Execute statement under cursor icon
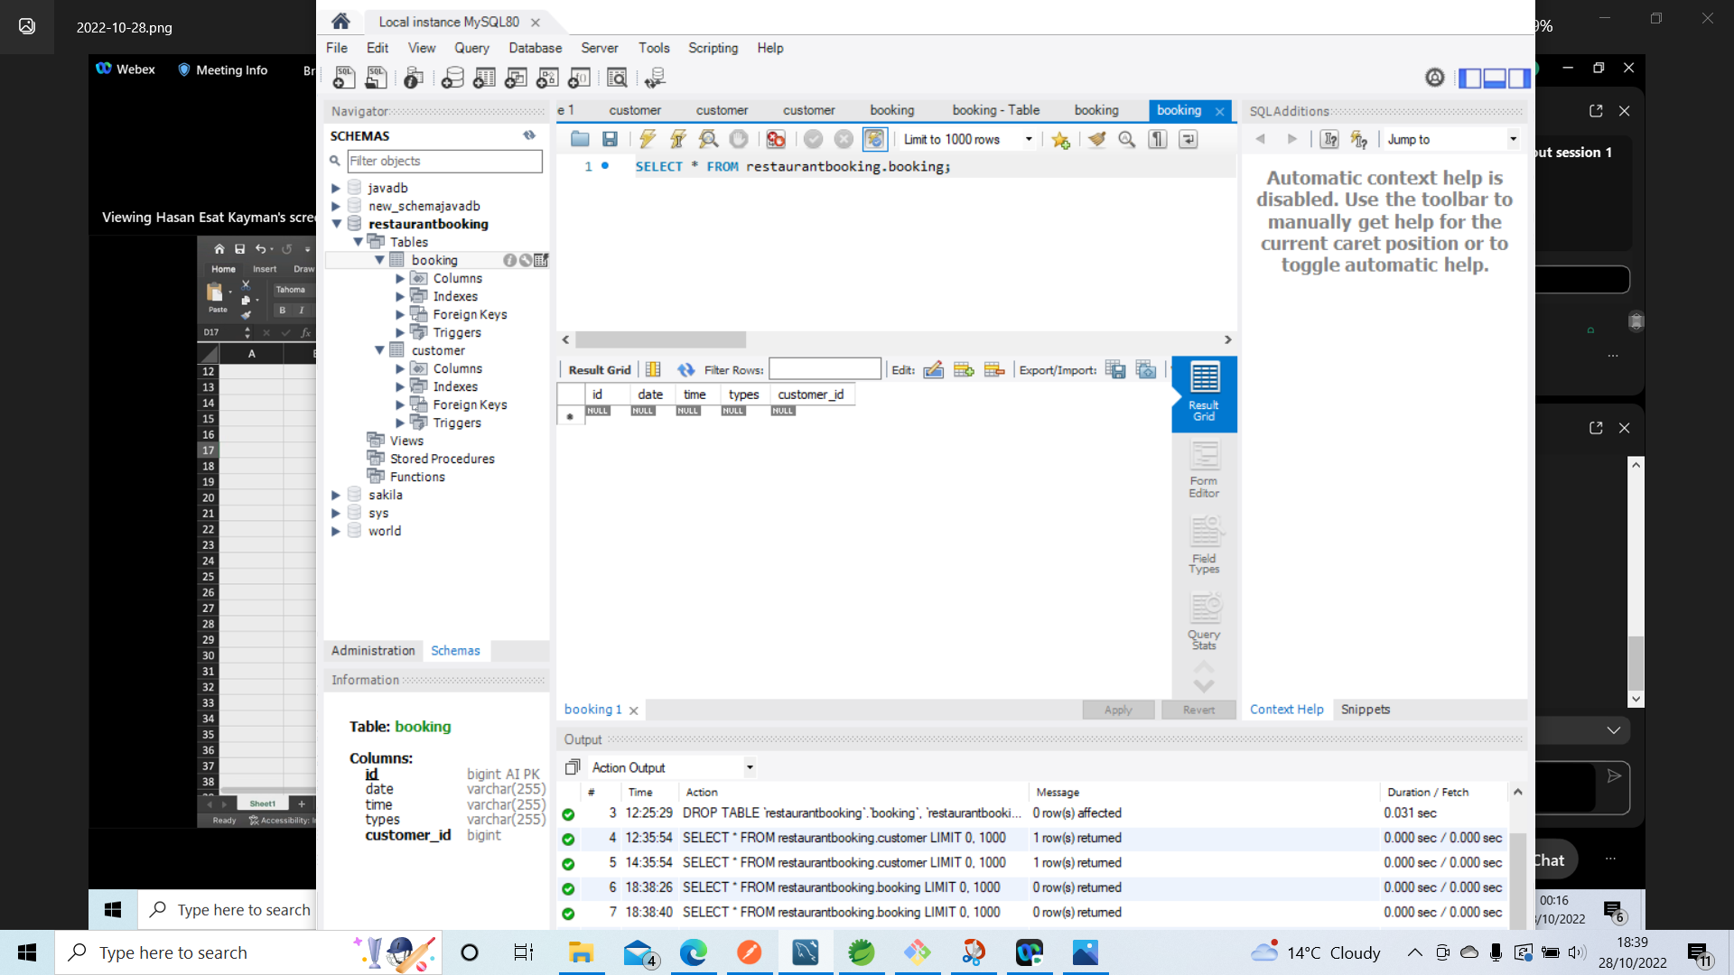The height and width of the screenshot is (975, 1734). point(678,139)
